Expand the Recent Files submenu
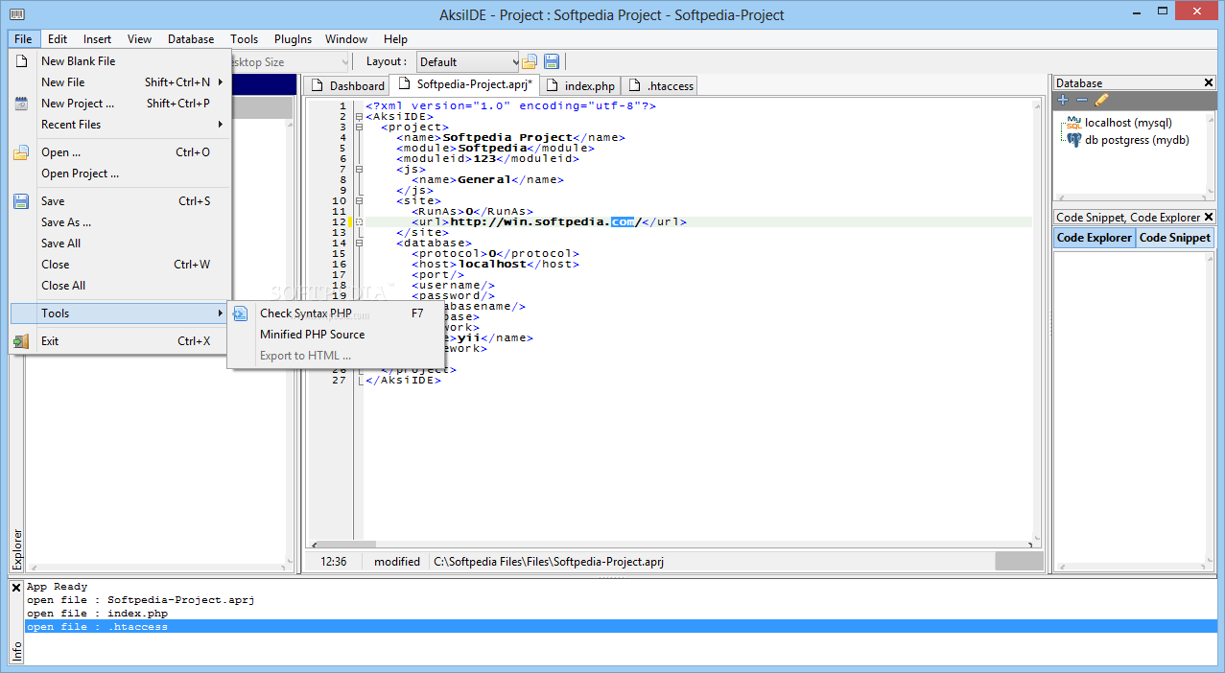The height and width of the screenshot is (673, 1225). tap(221, 125)
